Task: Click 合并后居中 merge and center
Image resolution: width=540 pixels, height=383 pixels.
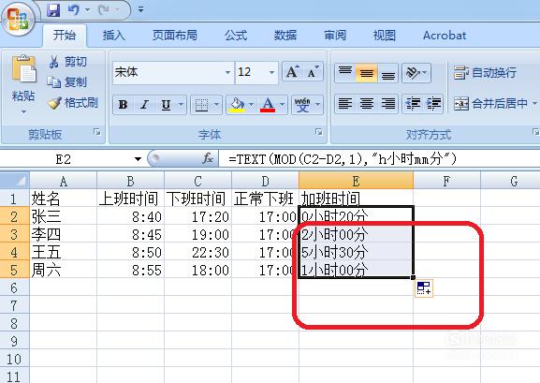Action: [490, 103]
